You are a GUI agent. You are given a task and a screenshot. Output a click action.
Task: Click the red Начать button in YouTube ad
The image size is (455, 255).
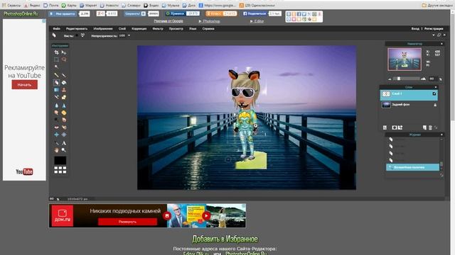(x=25, y=85)
